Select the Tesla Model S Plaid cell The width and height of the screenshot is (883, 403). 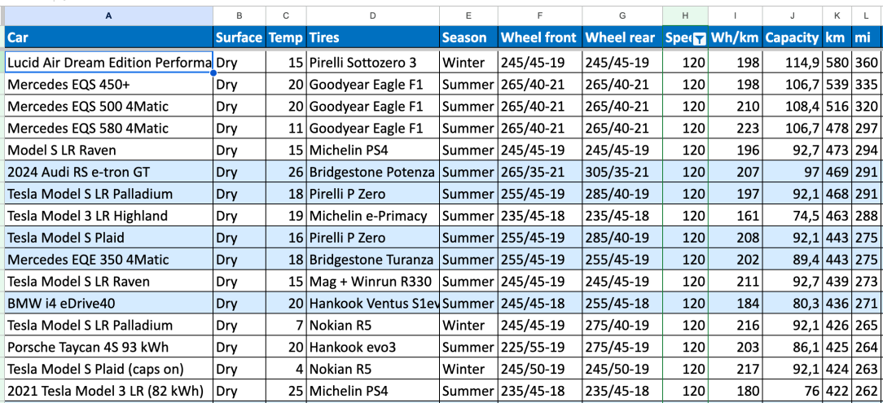coord(108,238)
